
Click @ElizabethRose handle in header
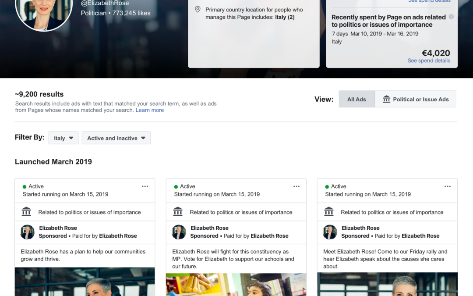pyautogui.click(x=105, y=3)
